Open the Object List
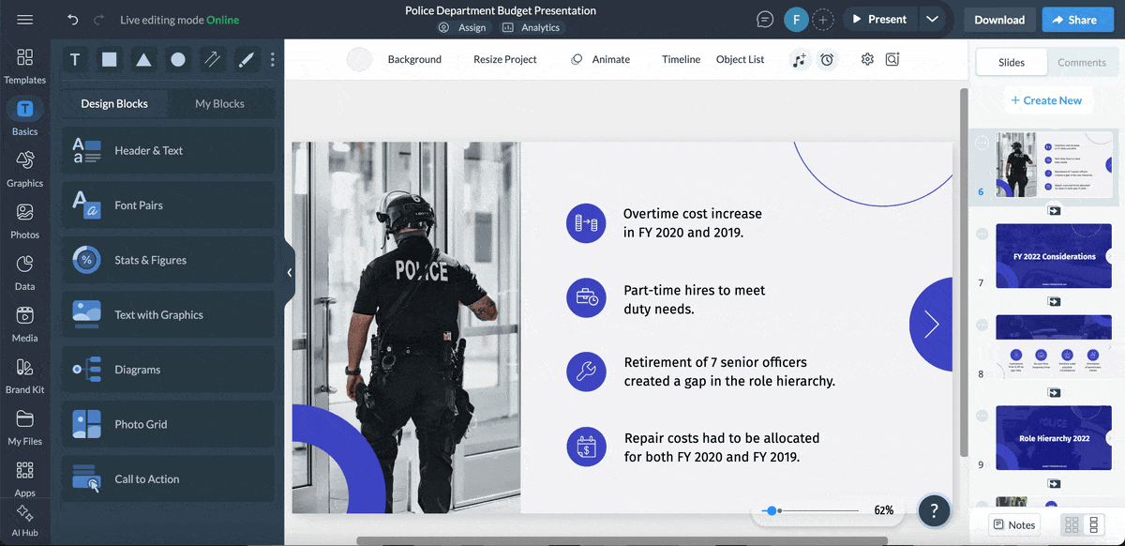 click(x=740, y=59)
